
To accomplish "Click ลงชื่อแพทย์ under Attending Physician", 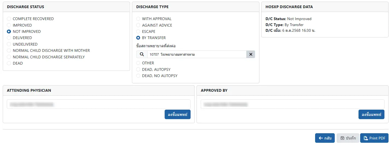I will pos(177,115).
